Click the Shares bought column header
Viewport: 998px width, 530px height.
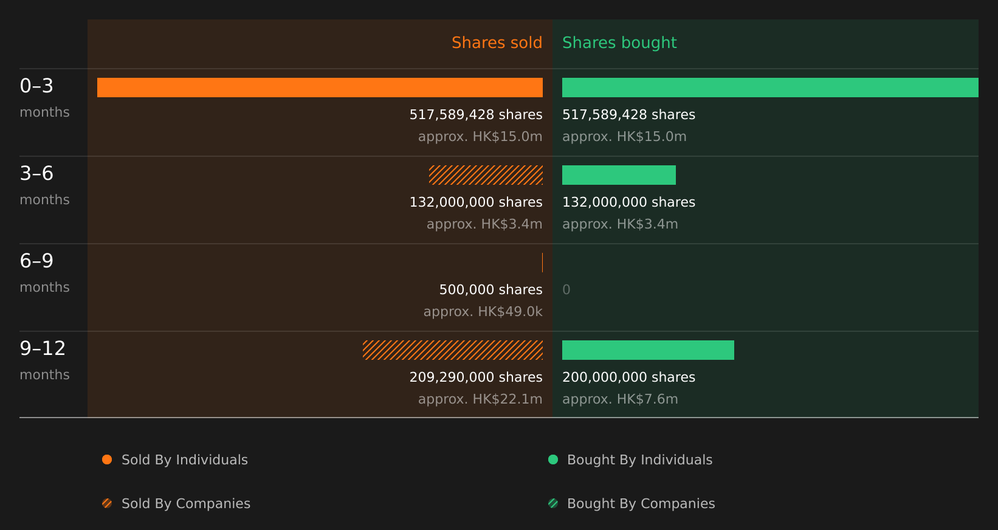(619, 43)
